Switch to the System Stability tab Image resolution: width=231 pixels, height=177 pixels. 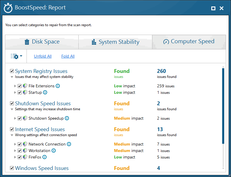pos(115,42)
